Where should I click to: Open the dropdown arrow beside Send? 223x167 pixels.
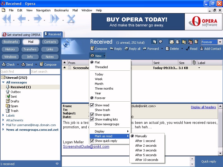tap(36, 65)
